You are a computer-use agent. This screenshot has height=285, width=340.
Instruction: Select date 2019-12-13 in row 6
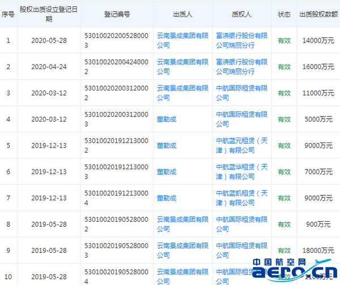[49, 172]
